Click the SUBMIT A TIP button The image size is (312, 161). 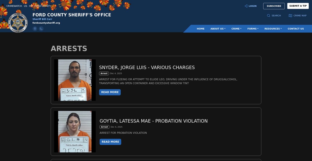pos(298,6)
